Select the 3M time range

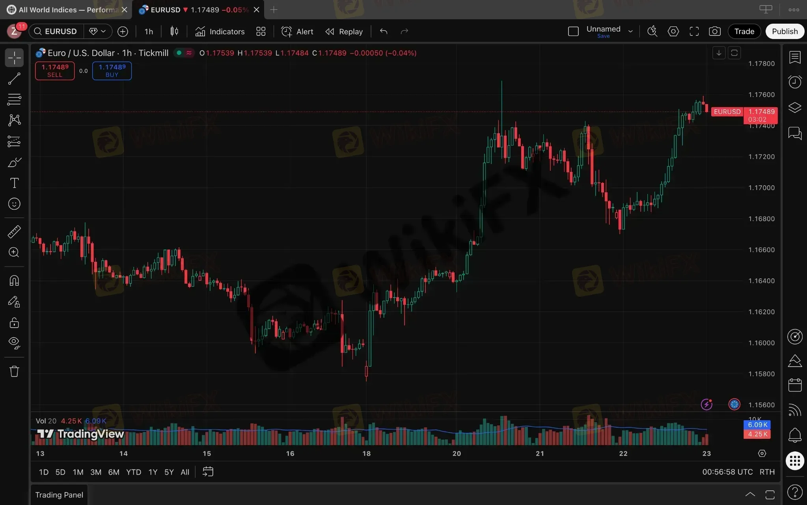pos(96,472)
